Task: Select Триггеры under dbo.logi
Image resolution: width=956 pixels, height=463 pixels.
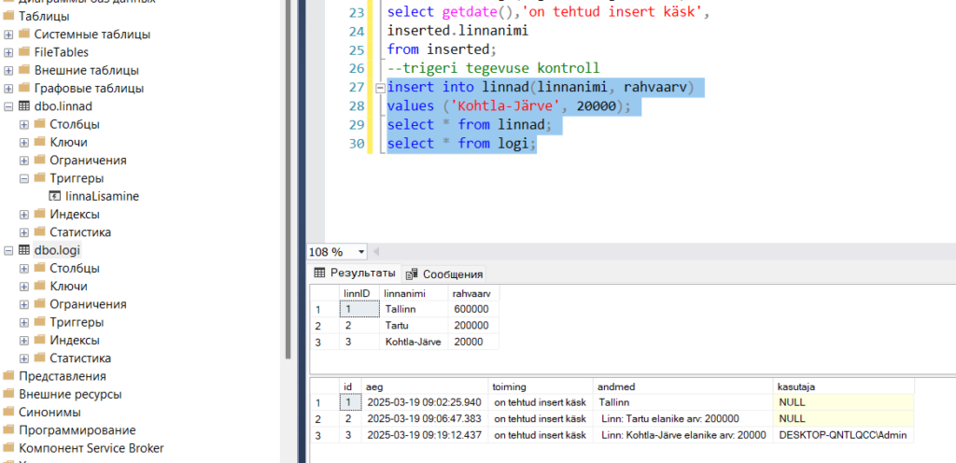Action: click(77, 322)
